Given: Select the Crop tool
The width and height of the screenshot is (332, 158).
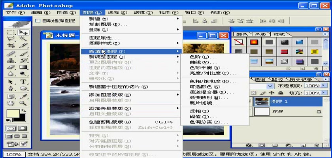Looking at the screenshot, I should (x=11, y=45).
